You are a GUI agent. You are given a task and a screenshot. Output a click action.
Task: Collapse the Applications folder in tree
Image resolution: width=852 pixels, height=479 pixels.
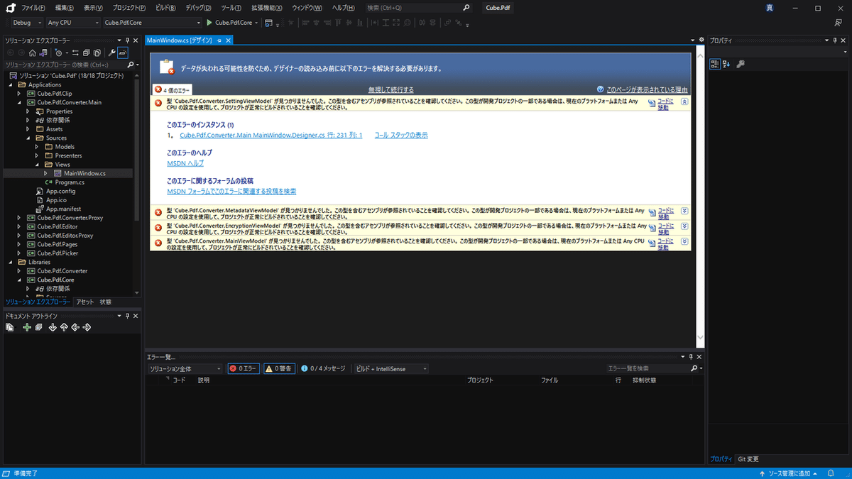11,84
